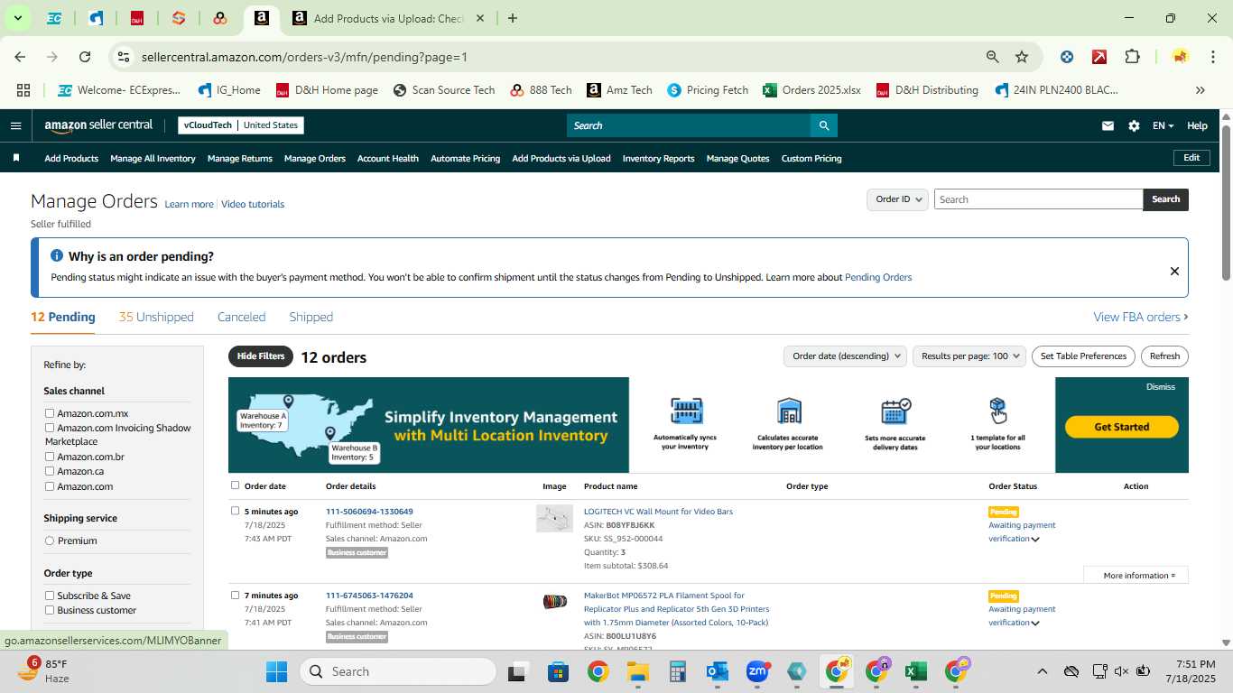This screenshot has width=1233, height=693.
Task: Switch to Shipped tab
Action: click(x=311, y=317)
